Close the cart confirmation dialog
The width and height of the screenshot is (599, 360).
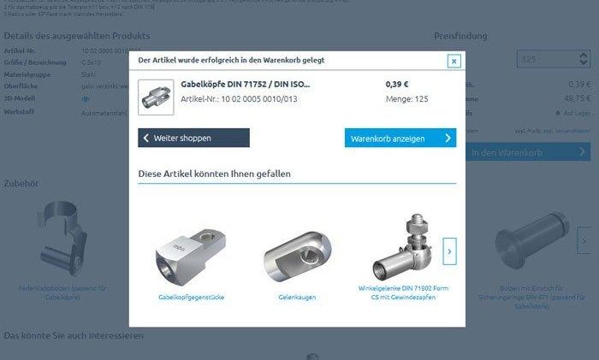[454, 61]
